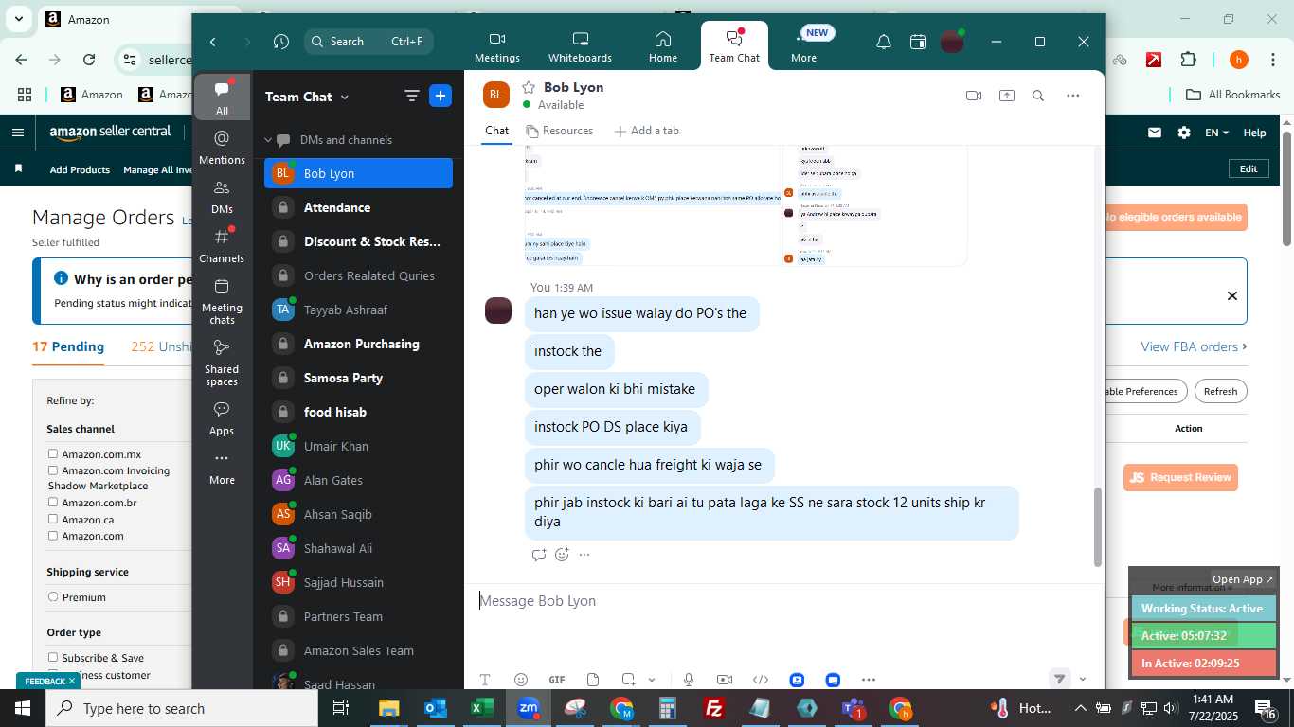Open View FBA orders link

pyautogui.click(x=1194, y=346)
